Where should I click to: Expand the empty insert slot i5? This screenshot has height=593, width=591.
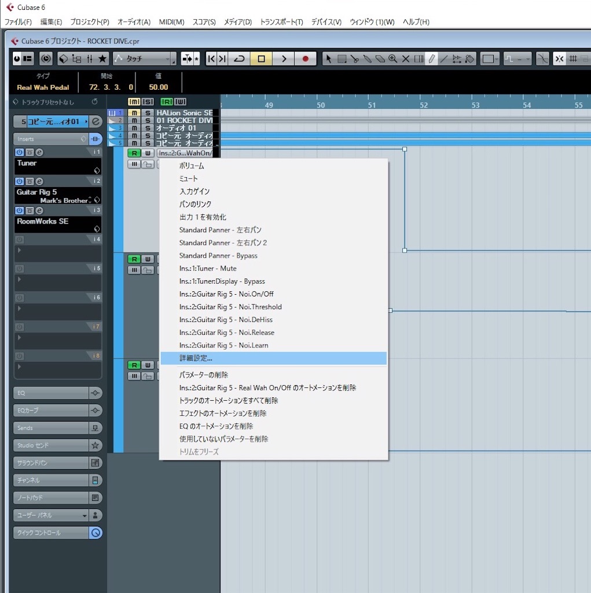pyautogui.click(x=19, y=279)
